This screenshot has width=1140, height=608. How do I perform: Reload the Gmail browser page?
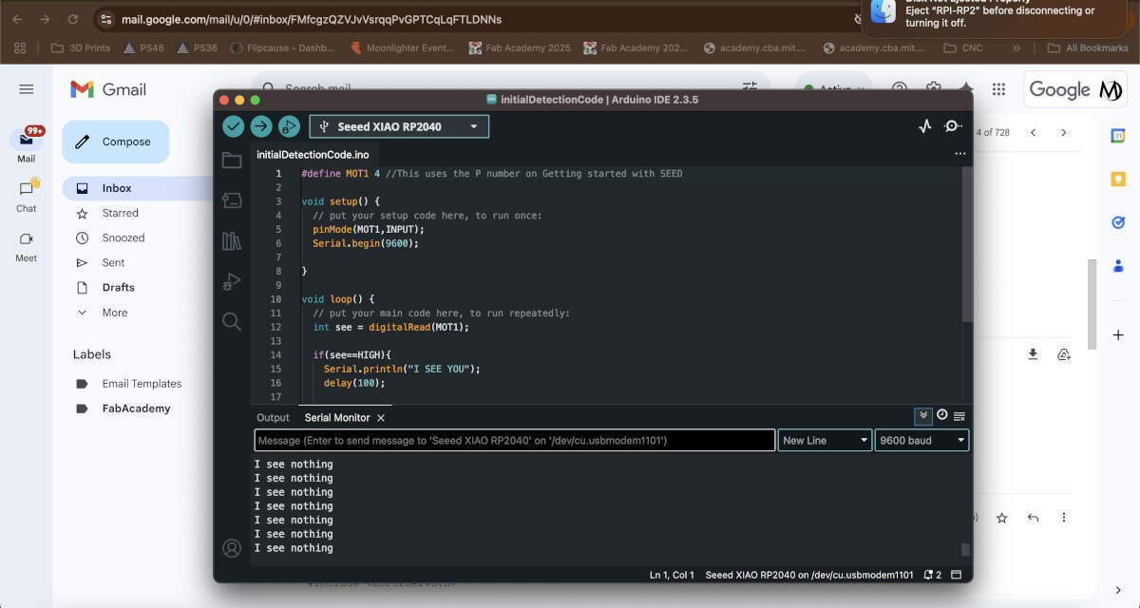(x=73, y=19)
